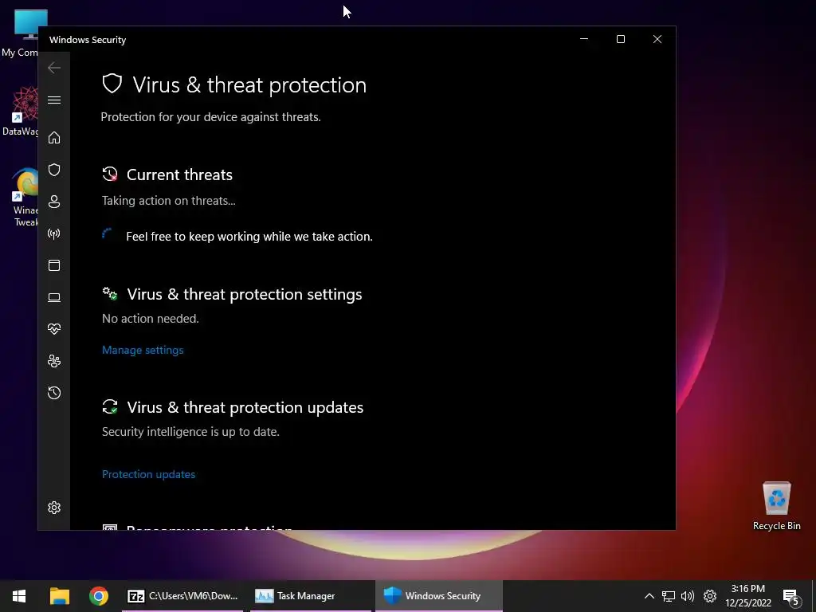Open Device security laptop icon
Screen dimensions: 816x612
[x=54, y=297]
